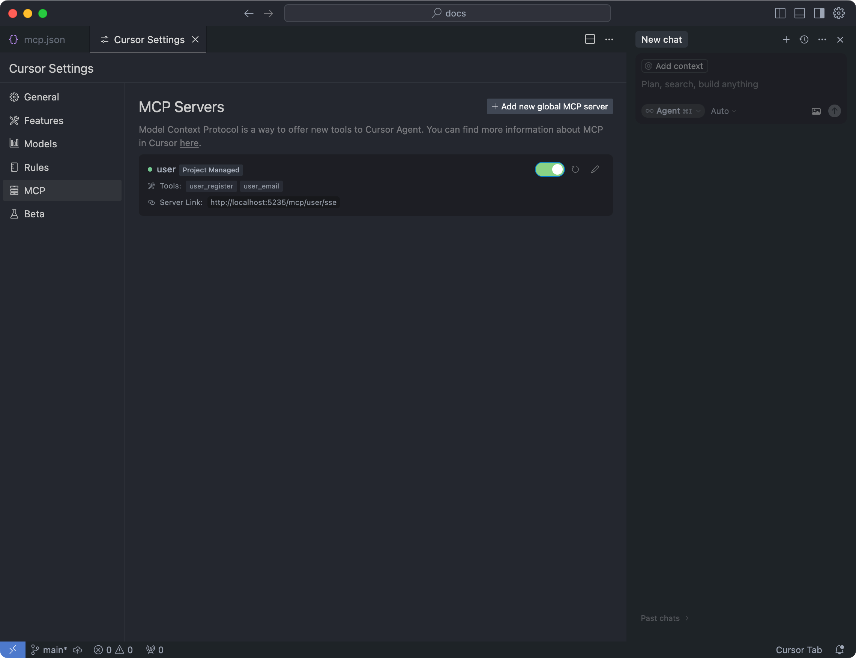Click the server link URL

pyautogui.click(x=273, y=202)
